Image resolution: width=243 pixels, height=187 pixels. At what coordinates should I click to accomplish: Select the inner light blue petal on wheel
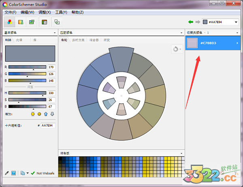coord(109,103)
